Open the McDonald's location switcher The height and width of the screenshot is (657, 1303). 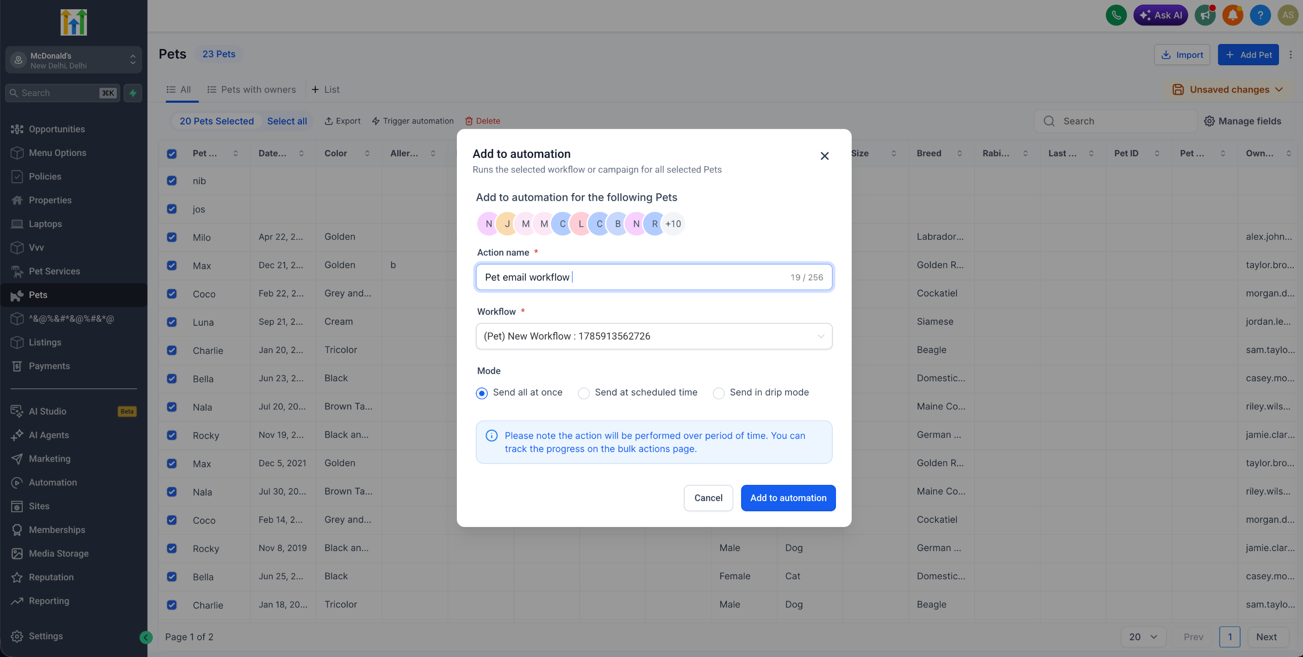pos(73,60)
